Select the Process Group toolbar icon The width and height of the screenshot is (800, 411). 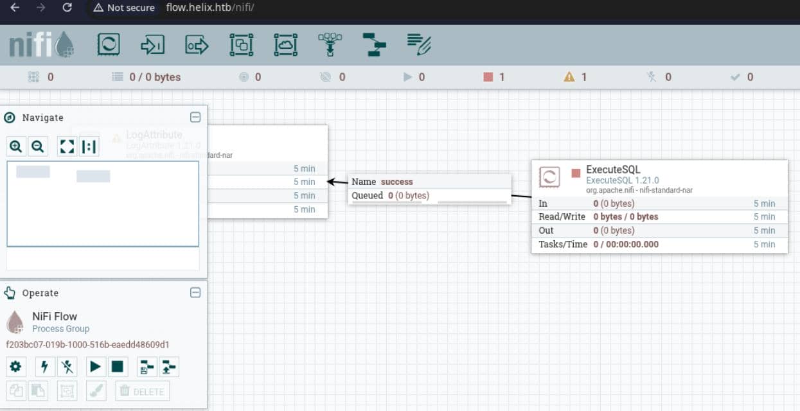(242, 44)
